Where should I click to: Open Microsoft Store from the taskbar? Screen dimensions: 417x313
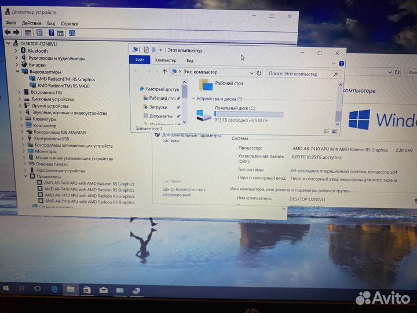pyautogui.click(x=87, y=290)
